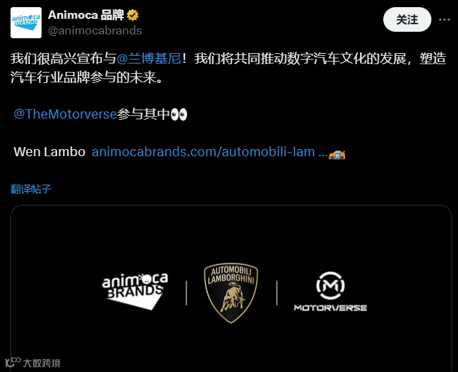
Task: Click the MOTORVERSE wordmark text
Action: point(331,308)
